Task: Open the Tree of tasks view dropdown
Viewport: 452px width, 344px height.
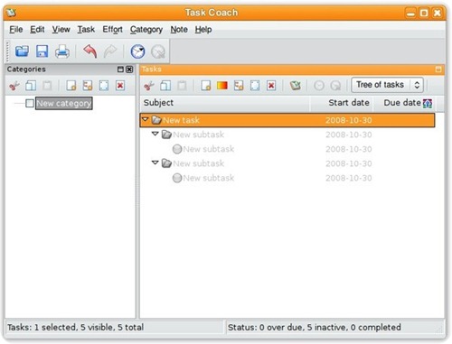Action: point(388,85)
